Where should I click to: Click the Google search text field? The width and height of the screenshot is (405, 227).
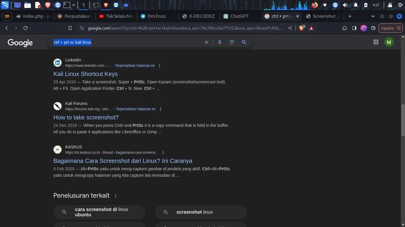click(127, 42)
